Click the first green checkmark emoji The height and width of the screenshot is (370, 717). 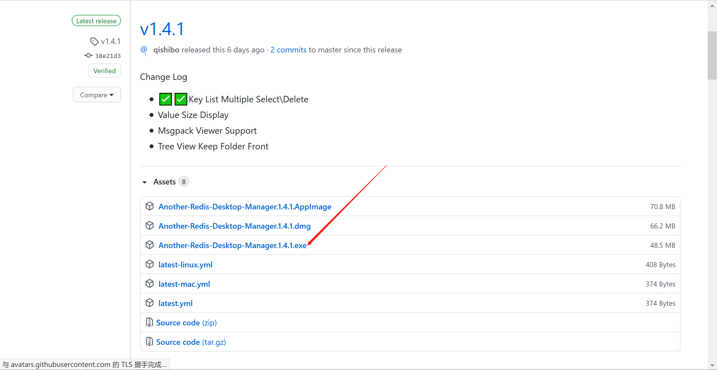point(166,99)
